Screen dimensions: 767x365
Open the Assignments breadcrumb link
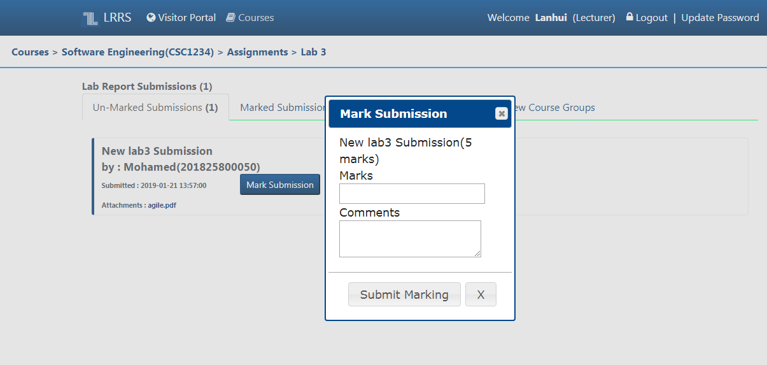point(257,52)
